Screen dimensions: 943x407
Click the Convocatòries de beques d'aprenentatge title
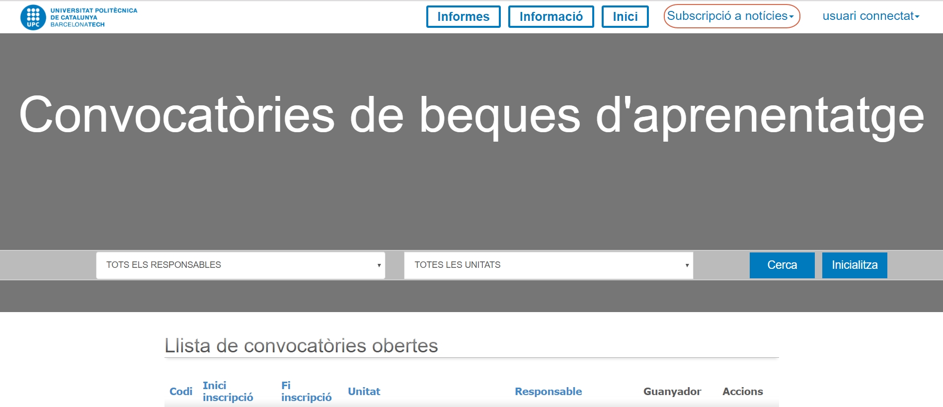pyautogui.click(x=471, y=115)
